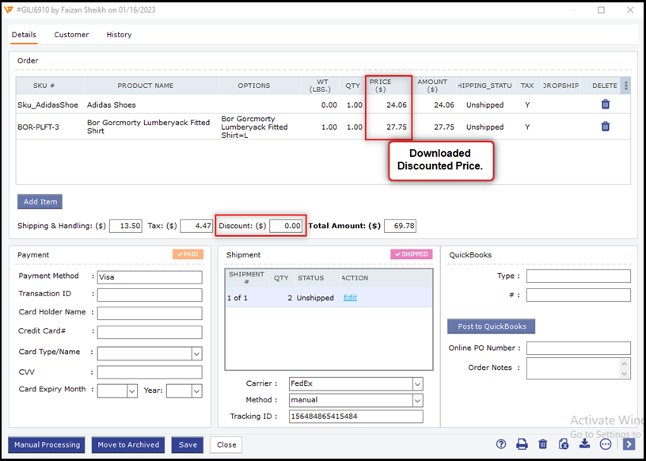
Task: Open Card Expiry Month dropdown
Action: [x=131, y=391]
